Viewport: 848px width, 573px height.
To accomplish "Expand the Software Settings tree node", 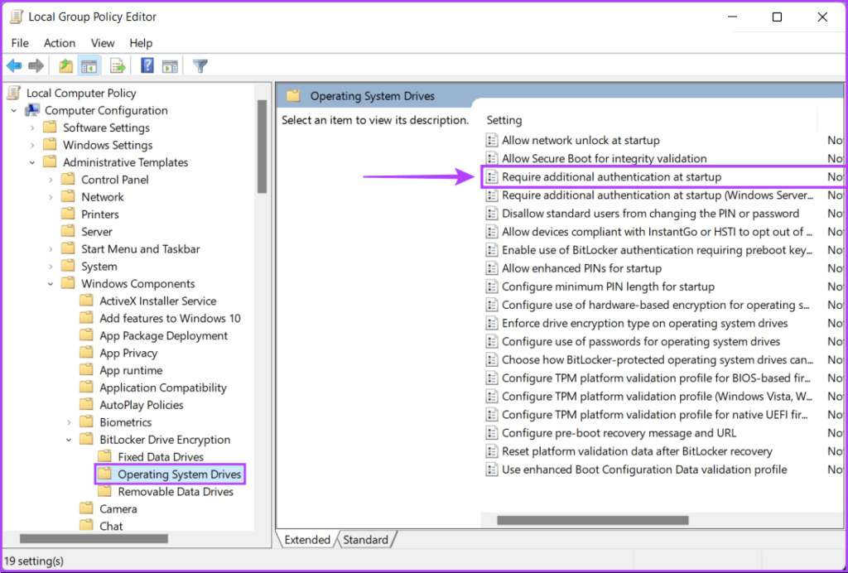I will click(x=32, y=128).
